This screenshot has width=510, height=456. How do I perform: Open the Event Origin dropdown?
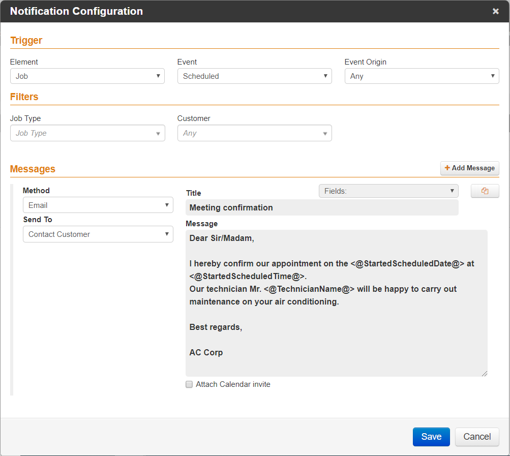[x=422, y=76]
